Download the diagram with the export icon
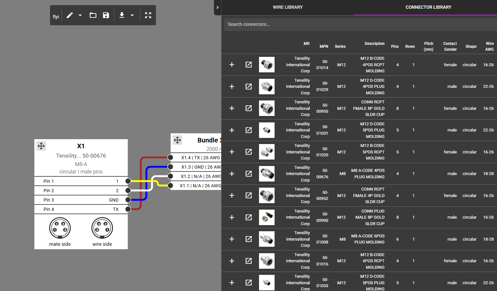 122,15
